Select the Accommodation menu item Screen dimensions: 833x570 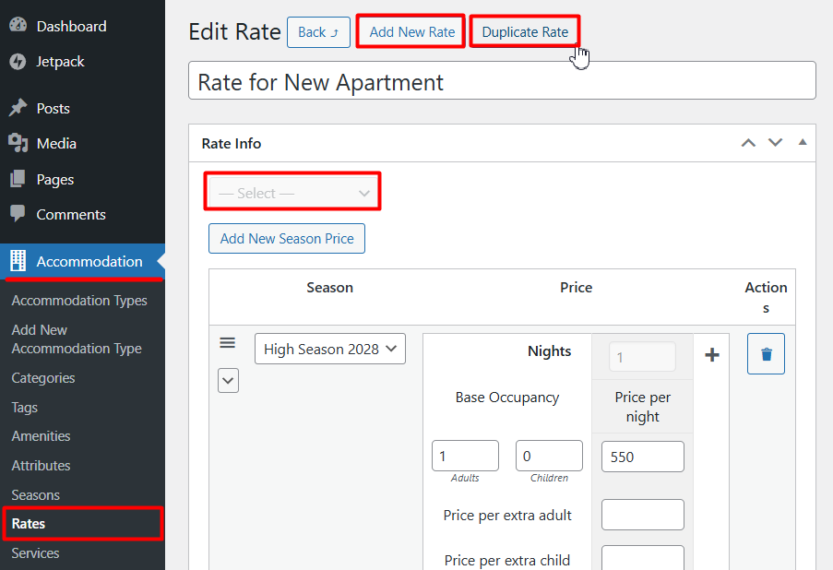point(82,261)
